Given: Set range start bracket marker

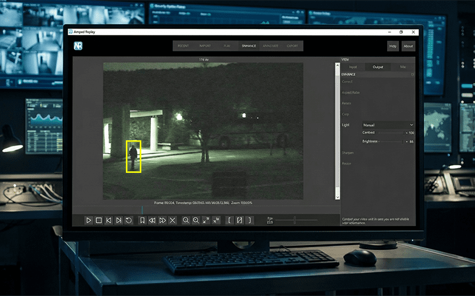Looking at the screenshot, I should pos(229,220).
